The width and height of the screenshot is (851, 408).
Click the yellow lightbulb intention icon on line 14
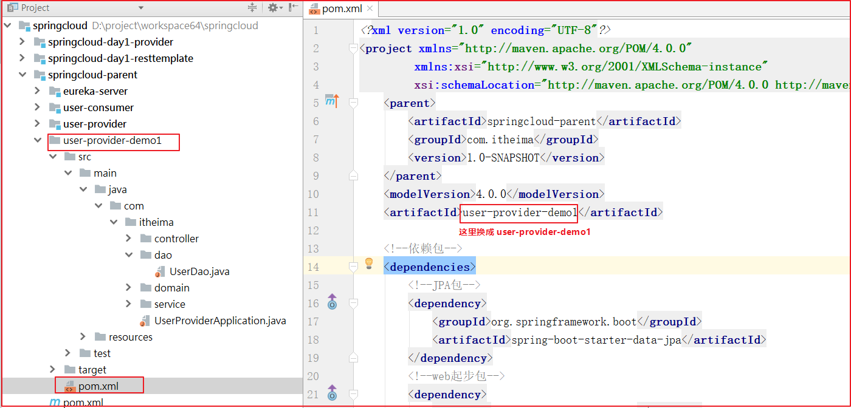point(368,263)
